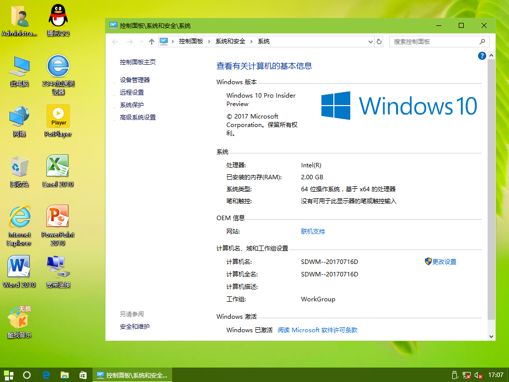Open 高级系统设置 from the sidebar

click(x=138, y=117)
